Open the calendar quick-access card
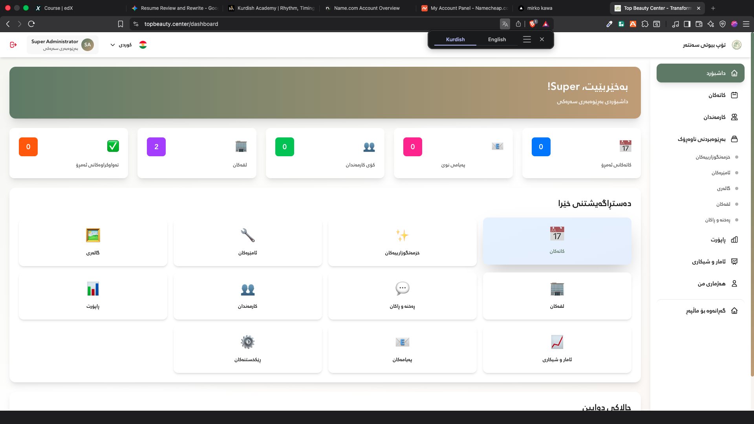The image size is (754, 424). click(x=557, y=241)
